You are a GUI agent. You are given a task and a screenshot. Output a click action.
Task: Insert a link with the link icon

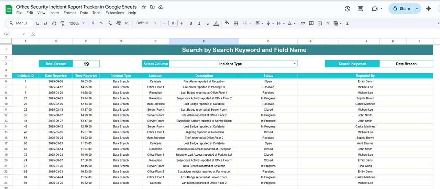click(x=303, y=23)
